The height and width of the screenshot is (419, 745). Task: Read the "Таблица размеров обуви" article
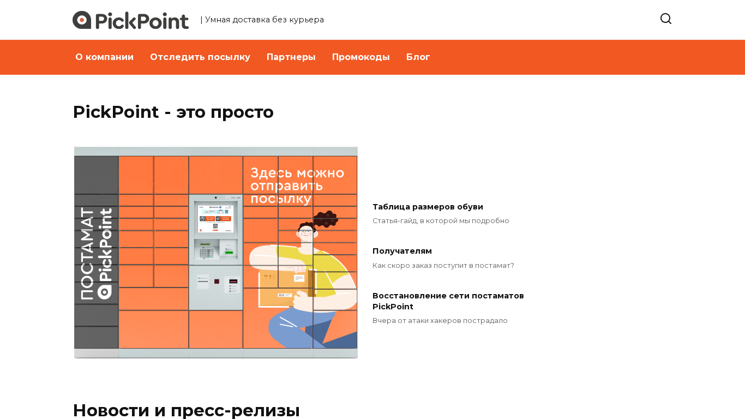pos(428,207)
